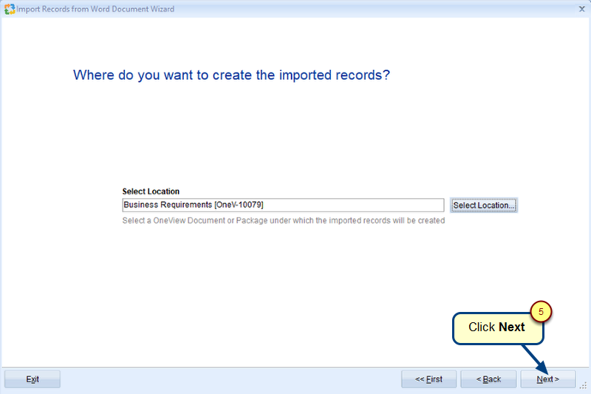Viewport: 591px width, 394px height.
Task: Click the blue callout arrow pointing to Next
Action: click(x=536, y=358)
